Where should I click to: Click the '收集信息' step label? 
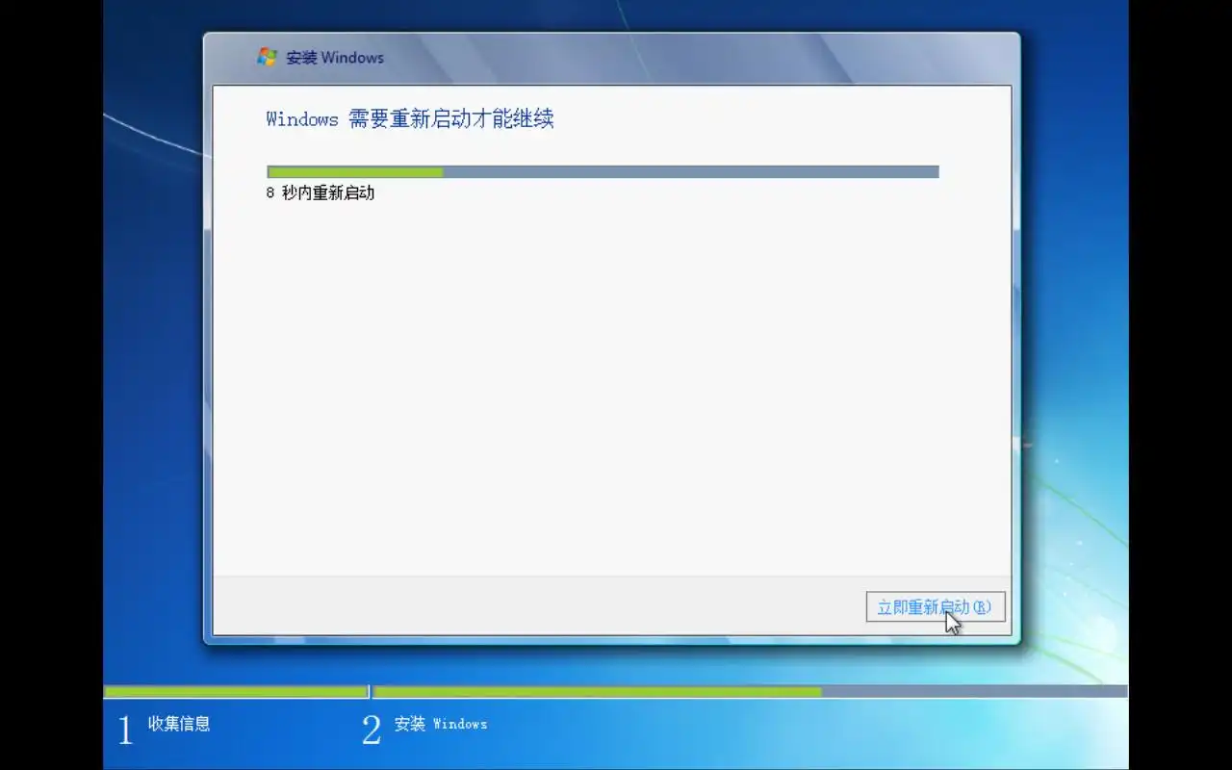coord(179,724)
